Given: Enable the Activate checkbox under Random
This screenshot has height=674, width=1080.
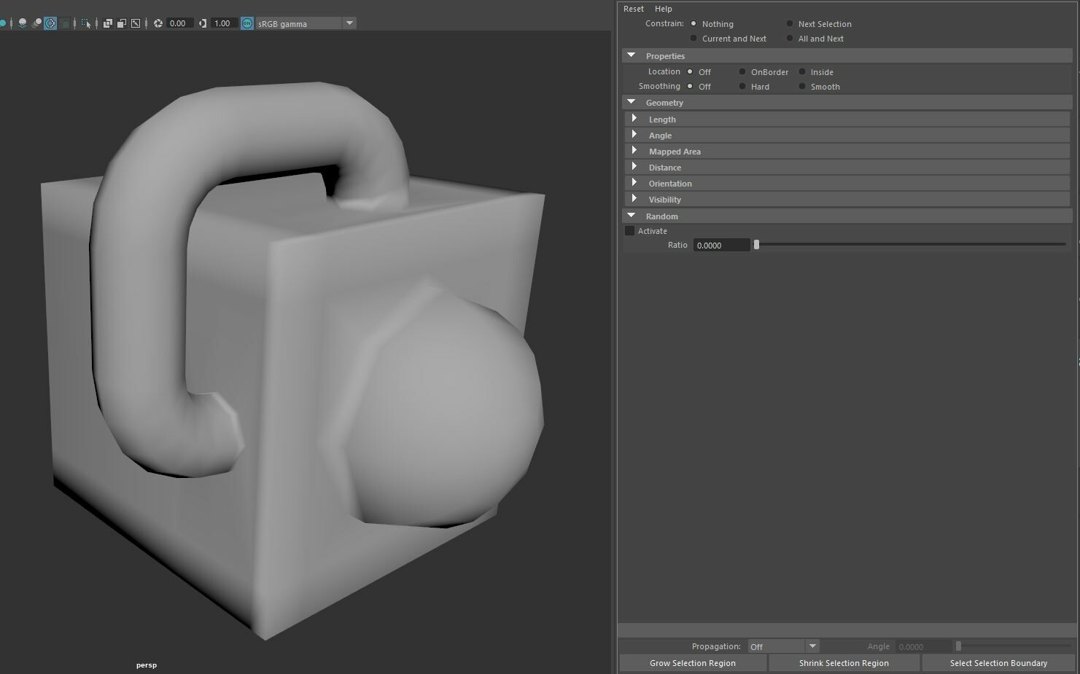Looking at the screenshot, I should 629,230.
